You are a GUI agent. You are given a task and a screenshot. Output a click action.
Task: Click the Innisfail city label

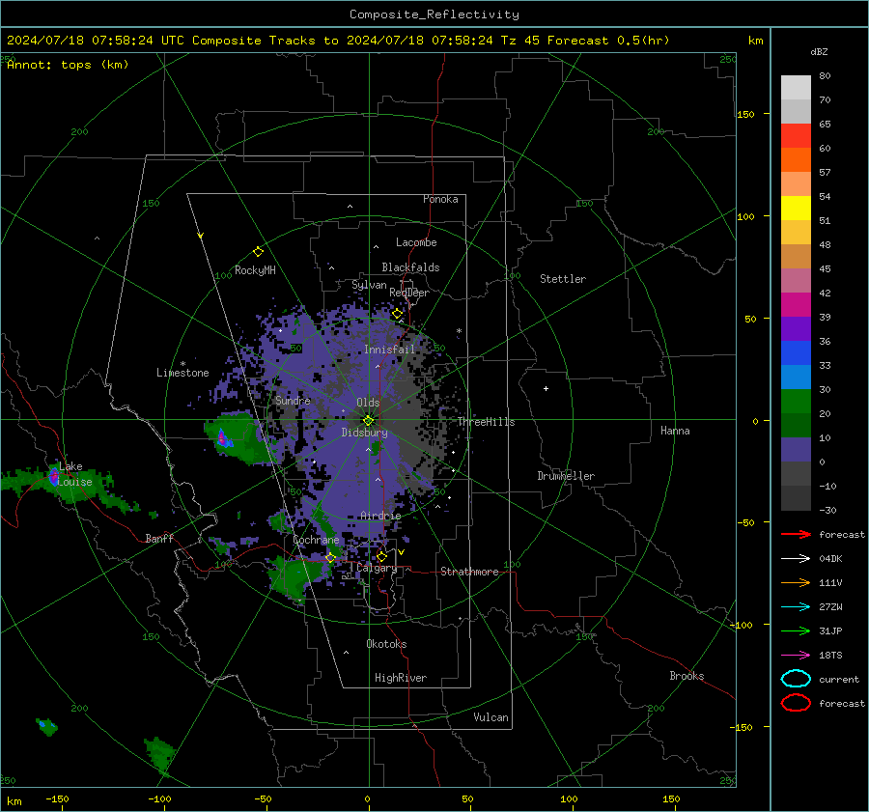tap(389, 350)
